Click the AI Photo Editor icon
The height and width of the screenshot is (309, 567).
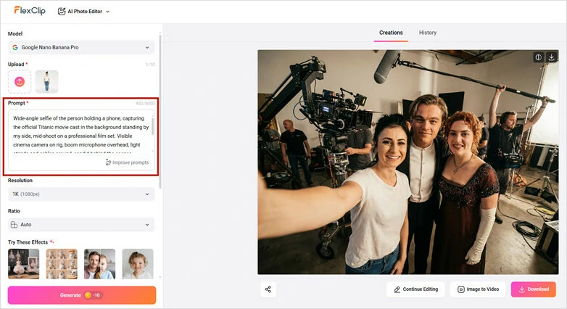click(x=62, y=11)
